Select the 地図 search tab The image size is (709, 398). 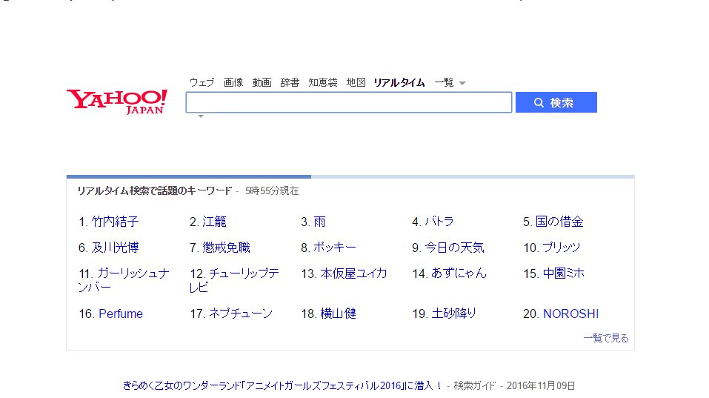click(356, 82)
